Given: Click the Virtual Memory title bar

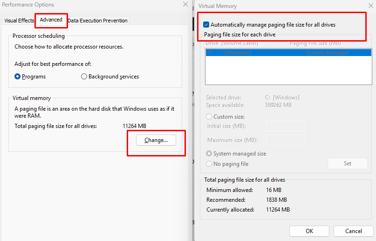Looking at the screenshot, I should point(280,6).
